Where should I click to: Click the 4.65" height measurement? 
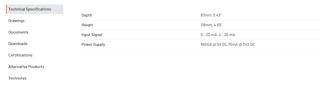click(x=218, y=25)
